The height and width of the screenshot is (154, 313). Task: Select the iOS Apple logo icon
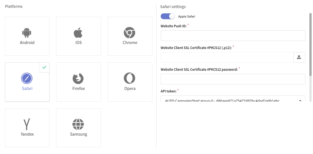(78, 33)
